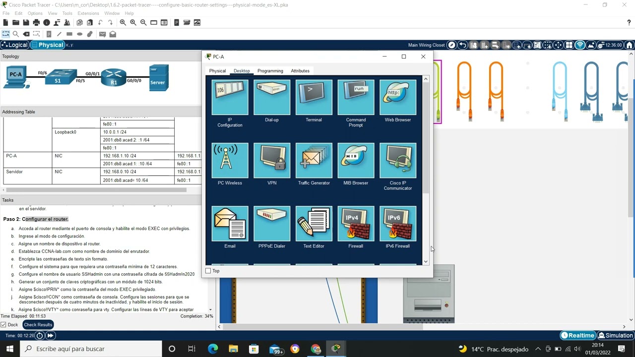The image size is (635, 357).
Task: Toggle wireless signal icon in physical bar
Action: pyautogui.click(x=580, y=45)
